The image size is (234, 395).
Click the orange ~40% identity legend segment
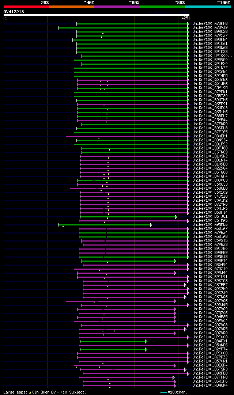[x=72, y=7]
